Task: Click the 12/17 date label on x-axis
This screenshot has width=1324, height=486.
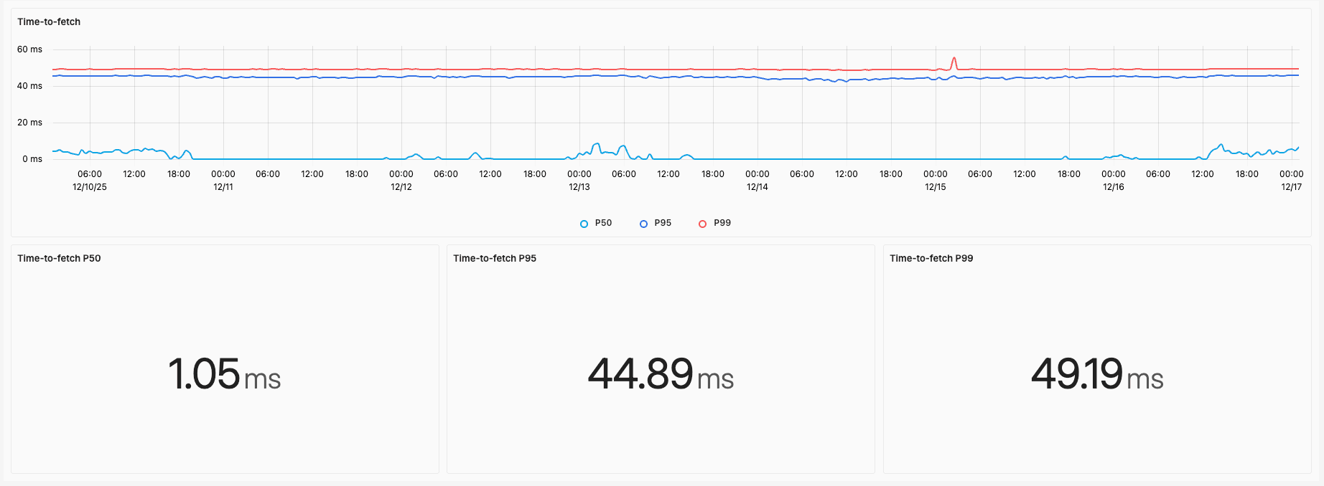Action: coord(1291,187)
